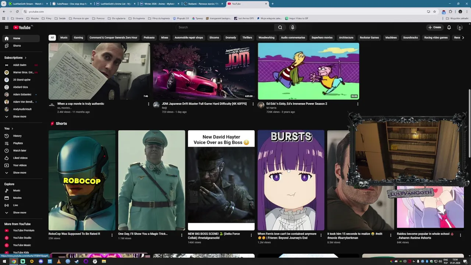Select the Music category chip

(64, 38)
